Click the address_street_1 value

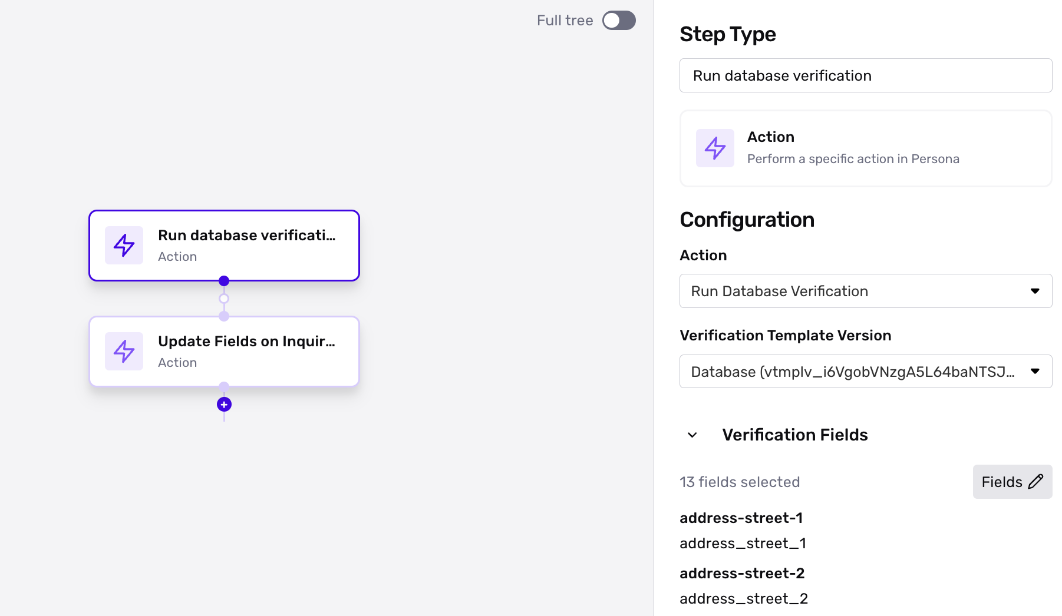743,544
